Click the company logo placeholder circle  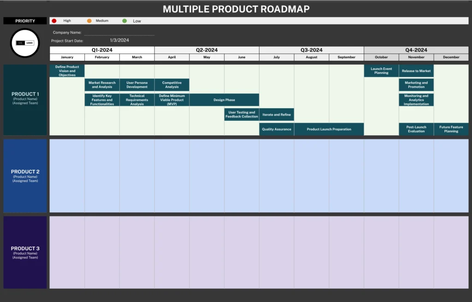pyautogui.click(x=25, y=43)
